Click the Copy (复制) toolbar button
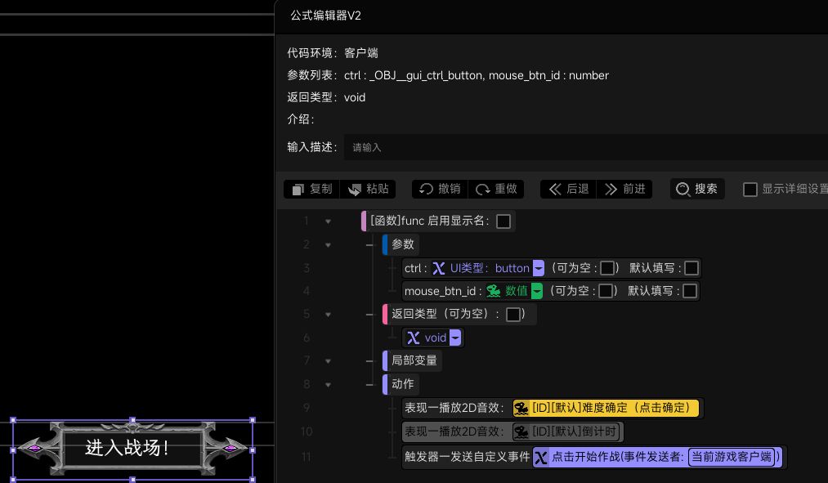This screenshot has width=828, height=483. [x=312, y=189]
